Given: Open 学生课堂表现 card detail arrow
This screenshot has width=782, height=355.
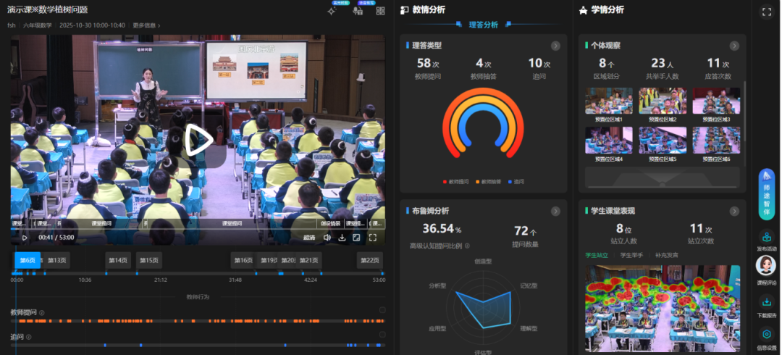Looking at the screenshot, I should tap(734, 212).
